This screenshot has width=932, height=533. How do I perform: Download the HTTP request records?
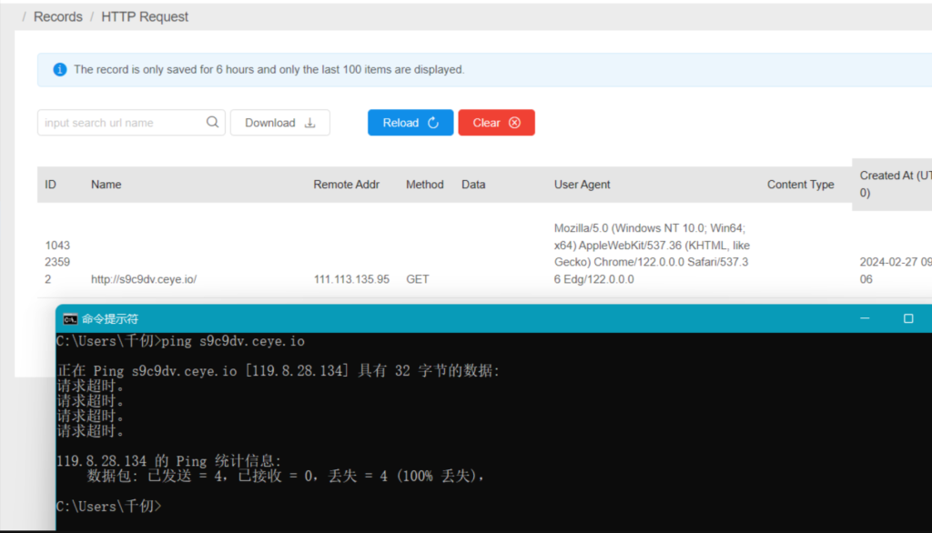pos(280,123)
